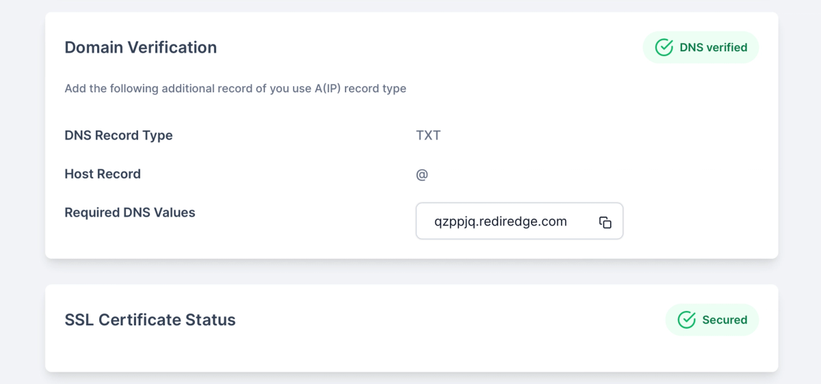The width and height of the screenshot is (821, 384).
Task: Click the Required DNS Values label
Action: point(130,212)
